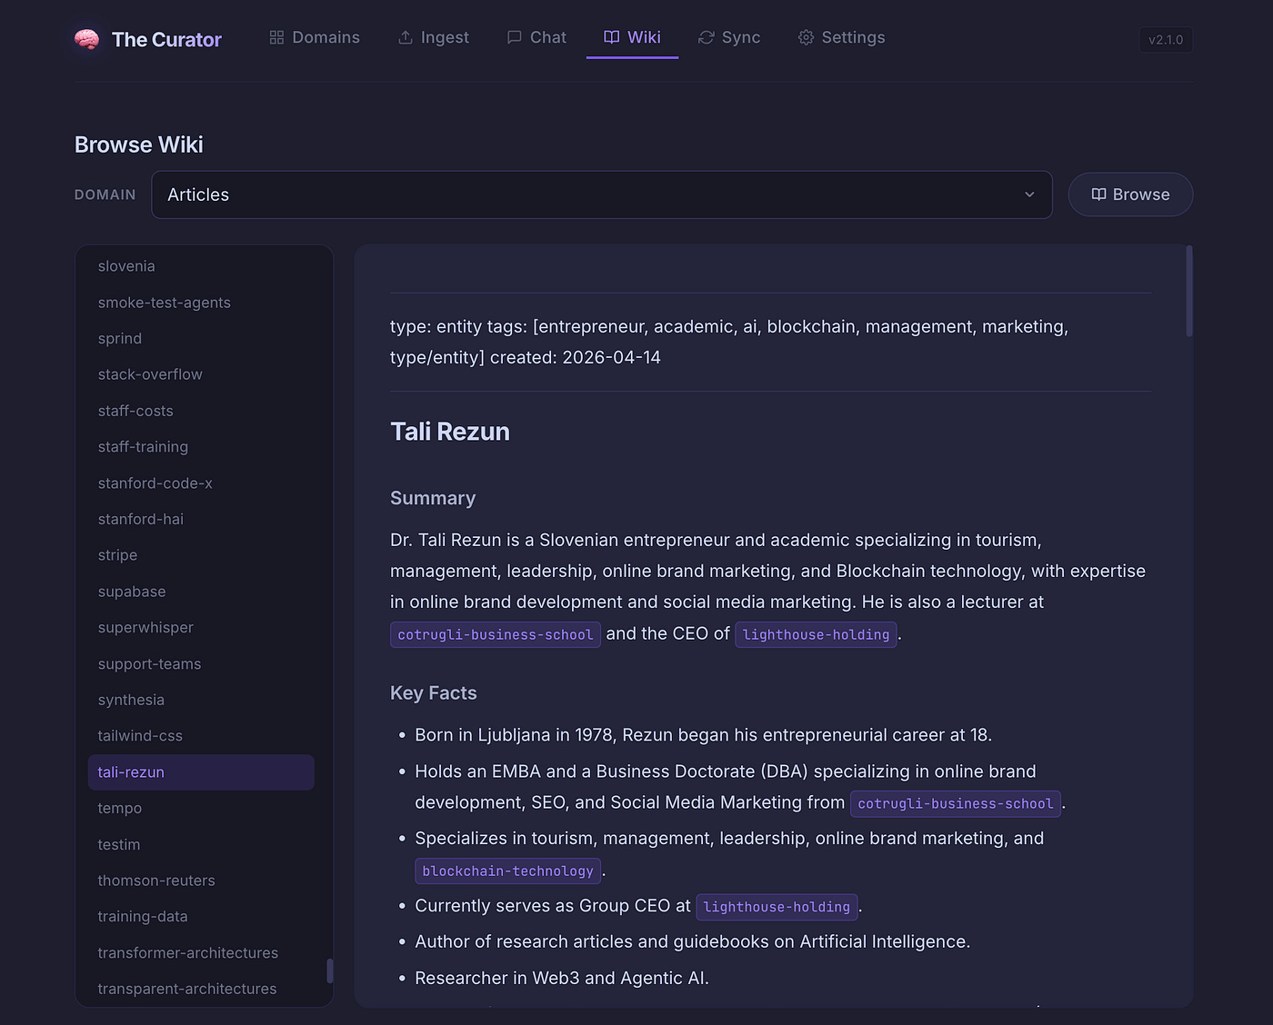Select stanford-code-x entry
This screenshot has height=1025, width=1273.
pyautogui.click(x=201, y=483)
